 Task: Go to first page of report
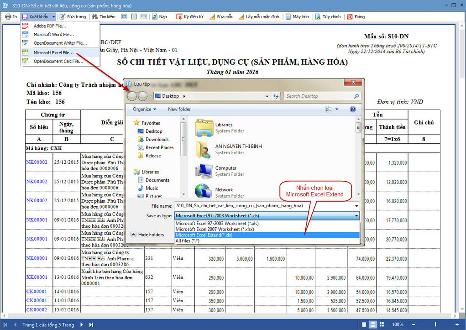tap(5, 325)
